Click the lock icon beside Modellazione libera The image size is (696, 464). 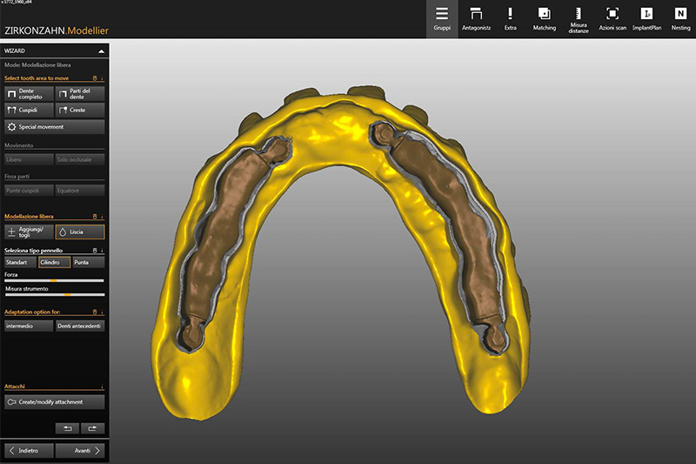(95, 216)
